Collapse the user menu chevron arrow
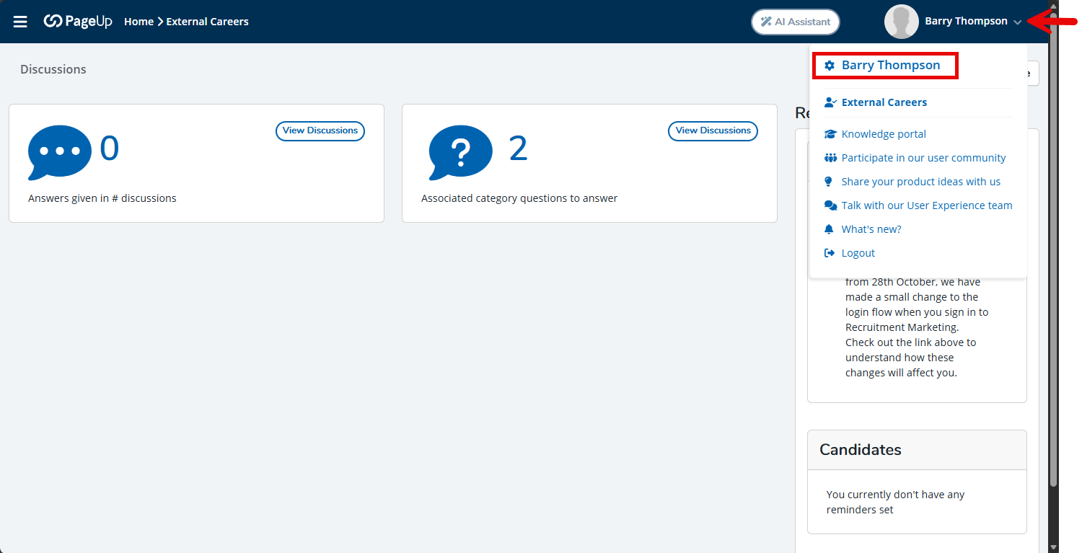 point(1017,22)
